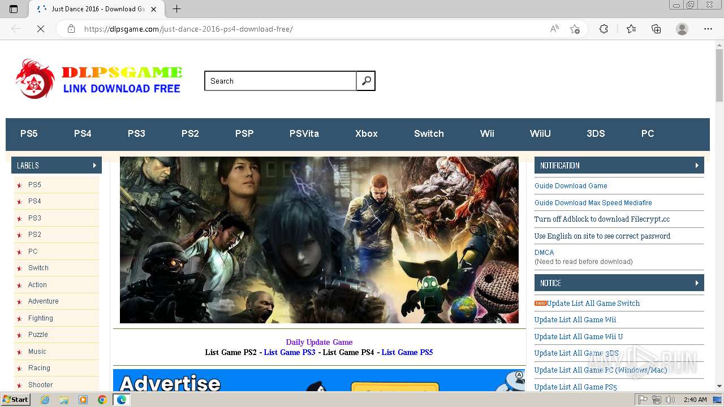Open Update List All Game Wii U link
The image size is (724, 407).
[x=579, y=337]
